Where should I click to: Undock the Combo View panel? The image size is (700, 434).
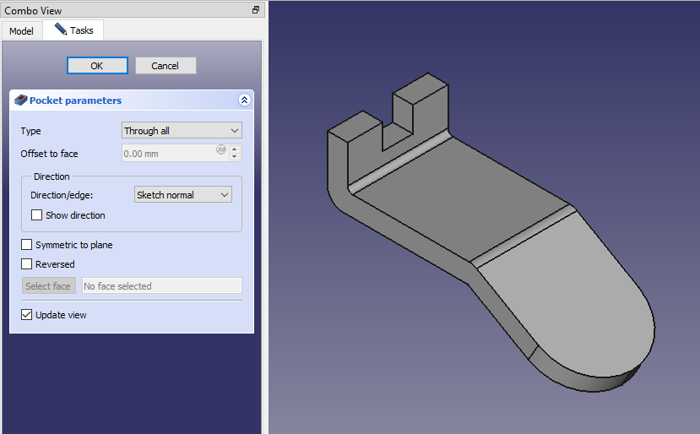[256, 10]
